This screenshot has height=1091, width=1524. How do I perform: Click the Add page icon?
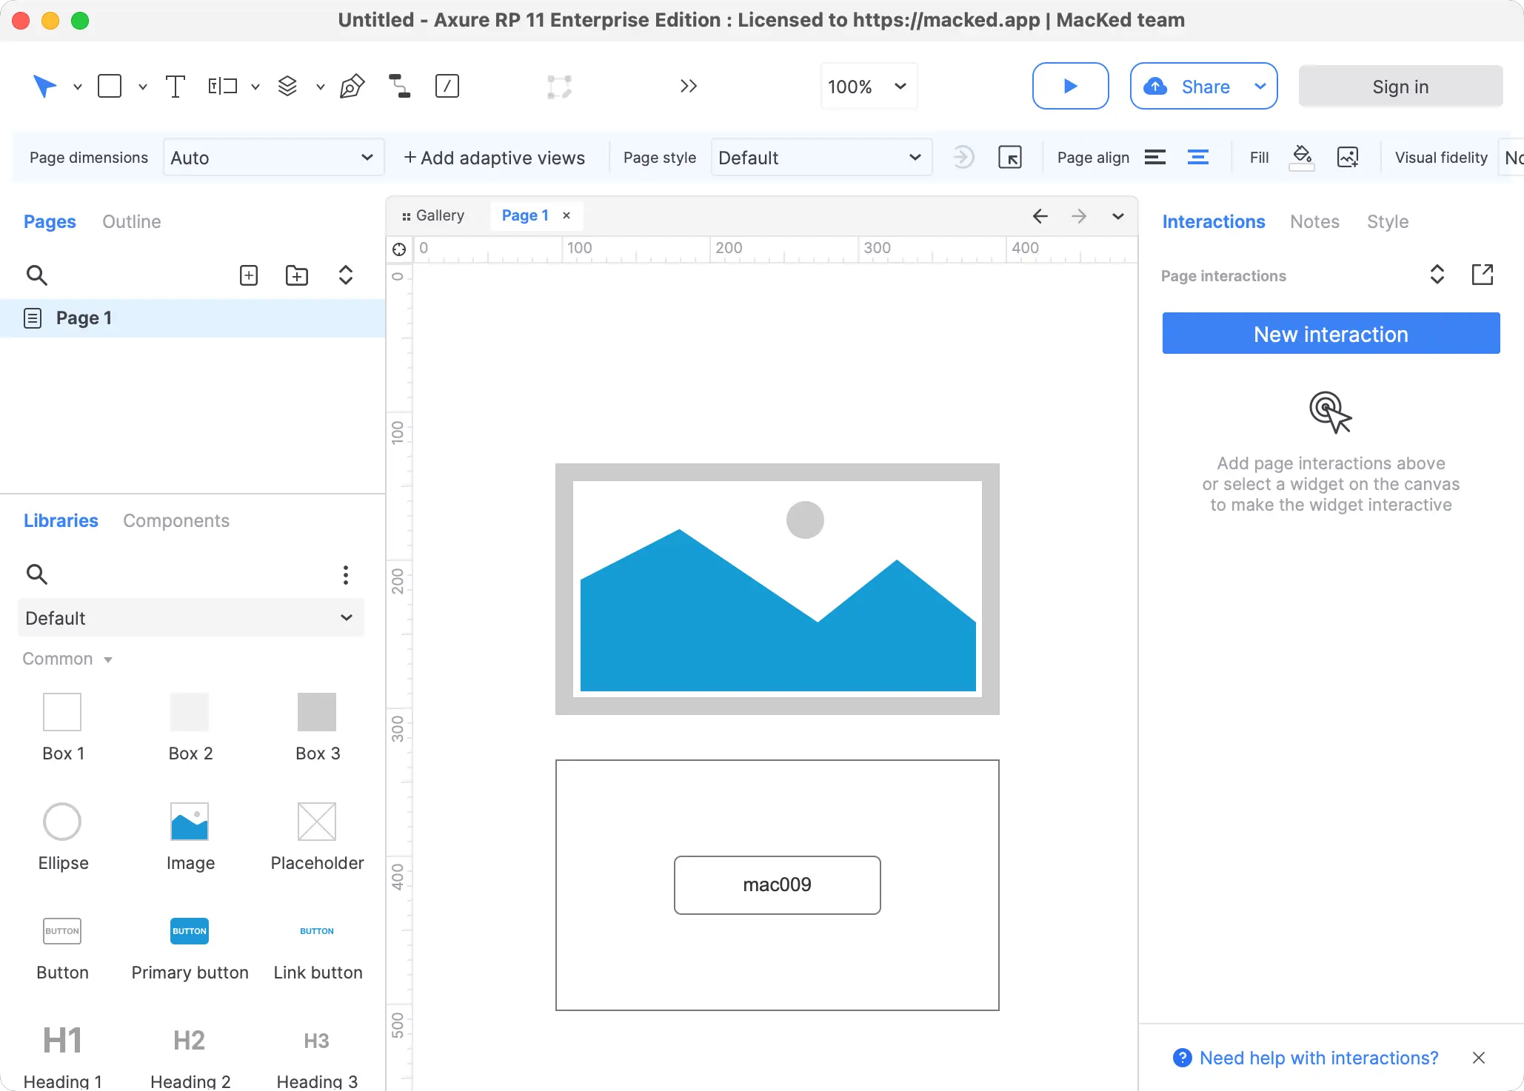click(249, 275)
